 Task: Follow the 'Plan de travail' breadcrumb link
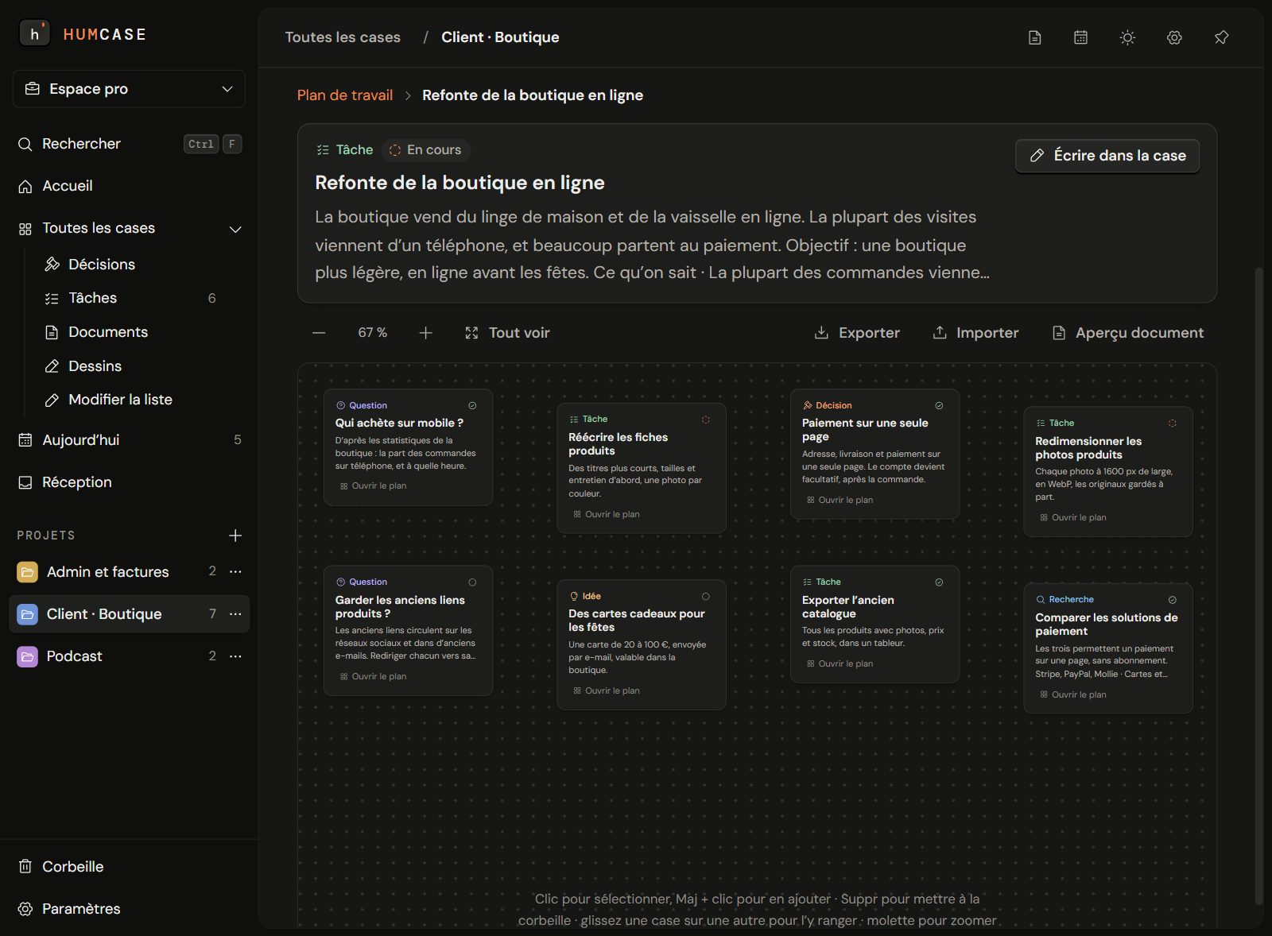tap(345, 95)
